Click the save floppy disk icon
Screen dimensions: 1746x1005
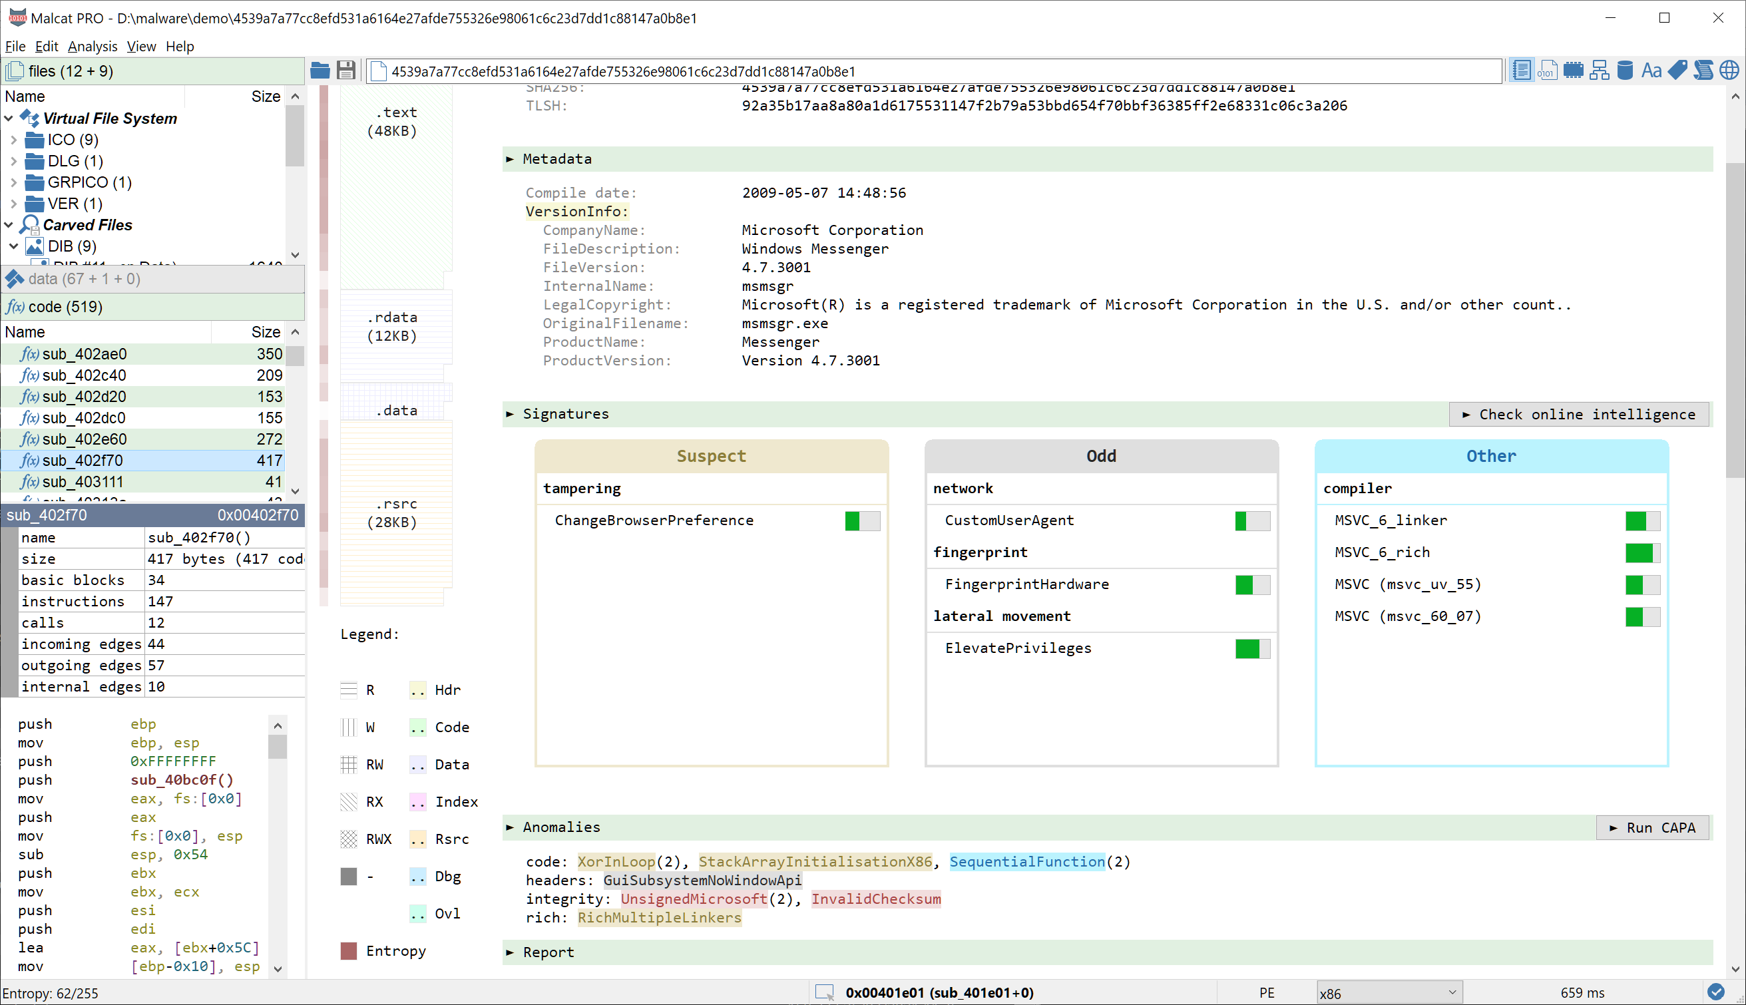pos(345,71)
